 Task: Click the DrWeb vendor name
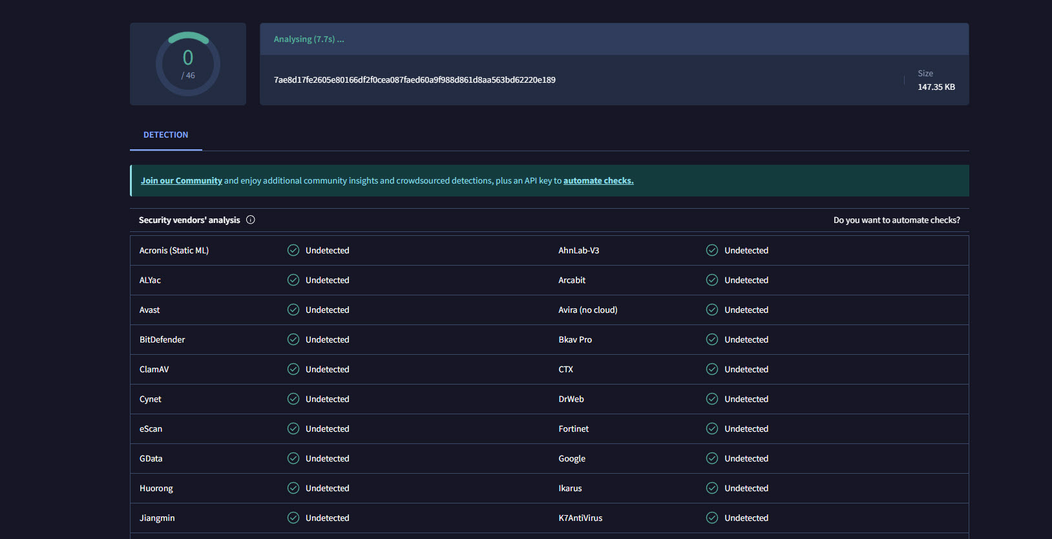click(x=571, y=399)
